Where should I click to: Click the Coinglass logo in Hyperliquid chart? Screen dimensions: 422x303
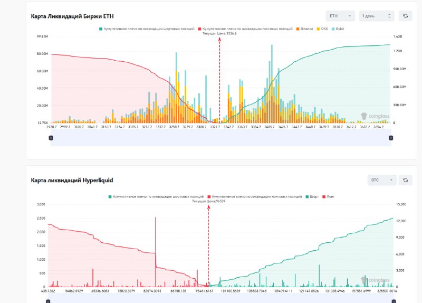pos(375,280)
